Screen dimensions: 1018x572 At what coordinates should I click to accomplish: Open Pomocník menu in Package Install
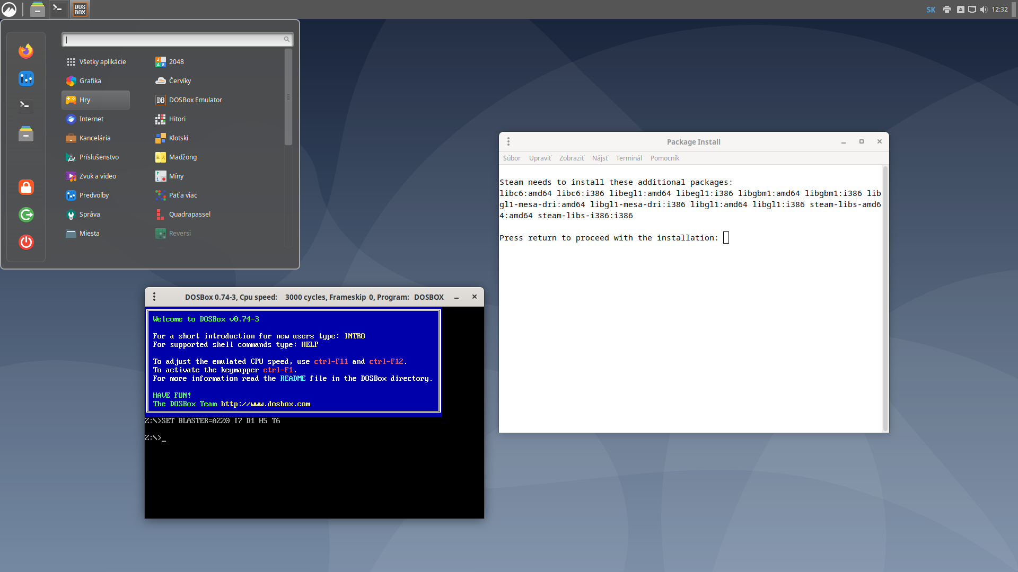coord(665,158)
